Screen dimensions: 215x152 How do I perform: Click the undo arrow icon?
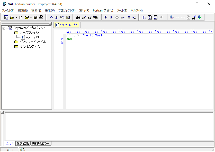point(51,17)
